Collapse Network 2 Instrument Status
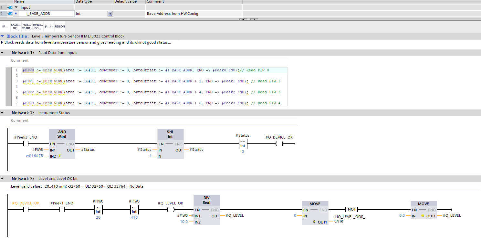Image resolution: width=481 pixels, height=239 pixels. point(3,113)
